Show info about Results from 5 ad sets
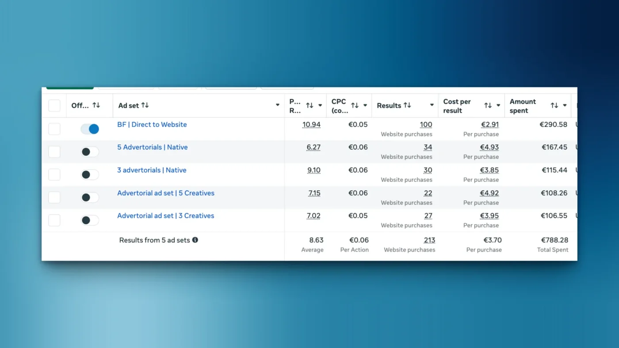Screen dimensions: 619x348 click(x=195, y=240)
